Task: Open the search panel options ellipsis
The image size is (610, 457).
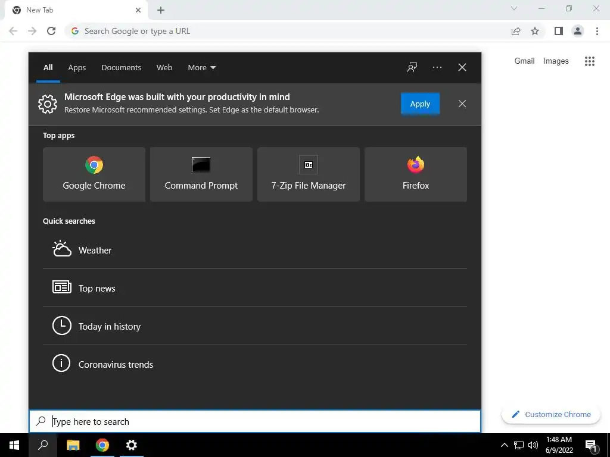Action: coord(437,67)
